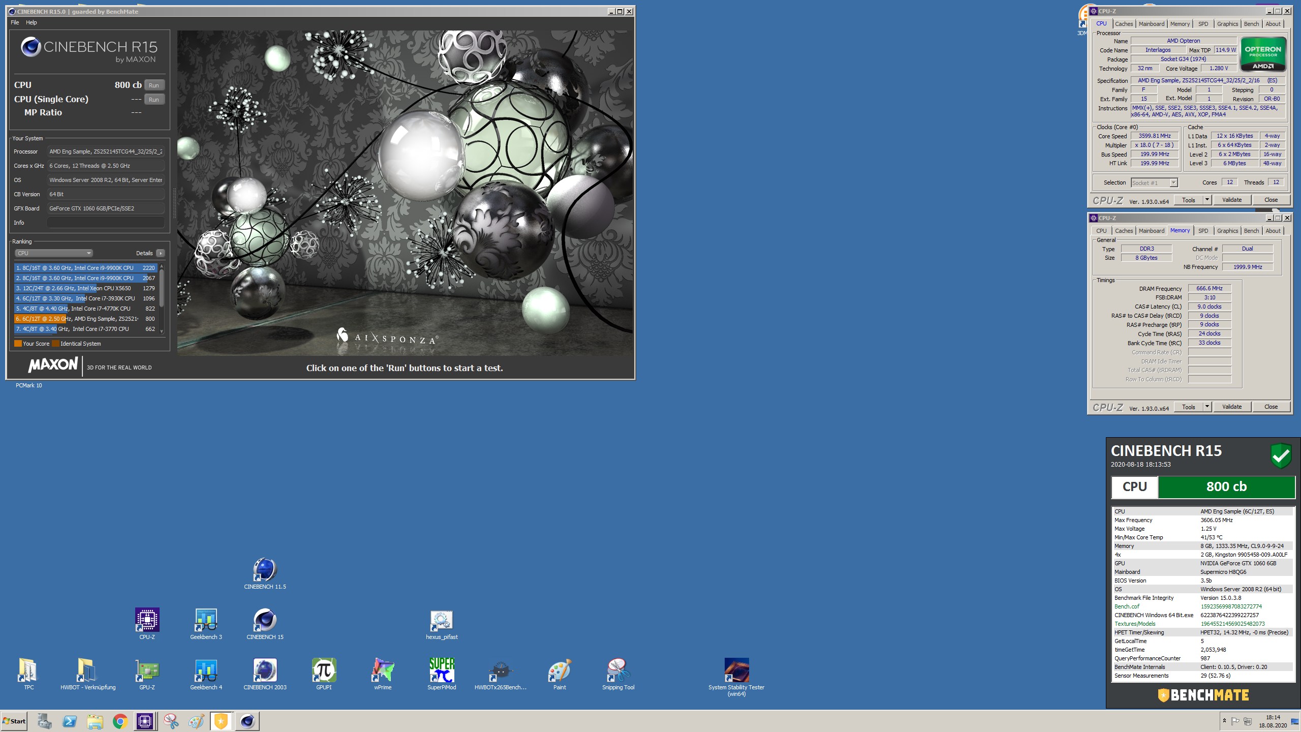The width and height of the screenshot is (1301, 732).
Task: Show hidden system tray icons
Action: (x=1224, y=721)
